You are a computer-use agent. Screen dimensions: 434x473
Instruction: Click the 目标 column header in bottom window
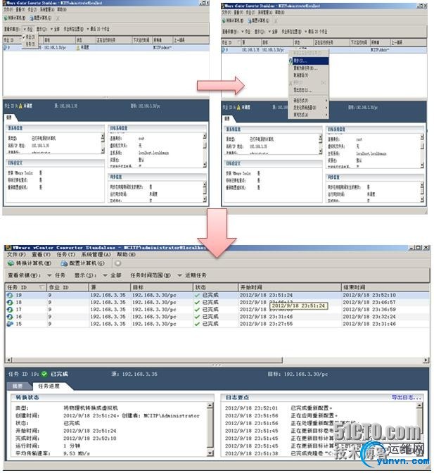pos(162,287)
